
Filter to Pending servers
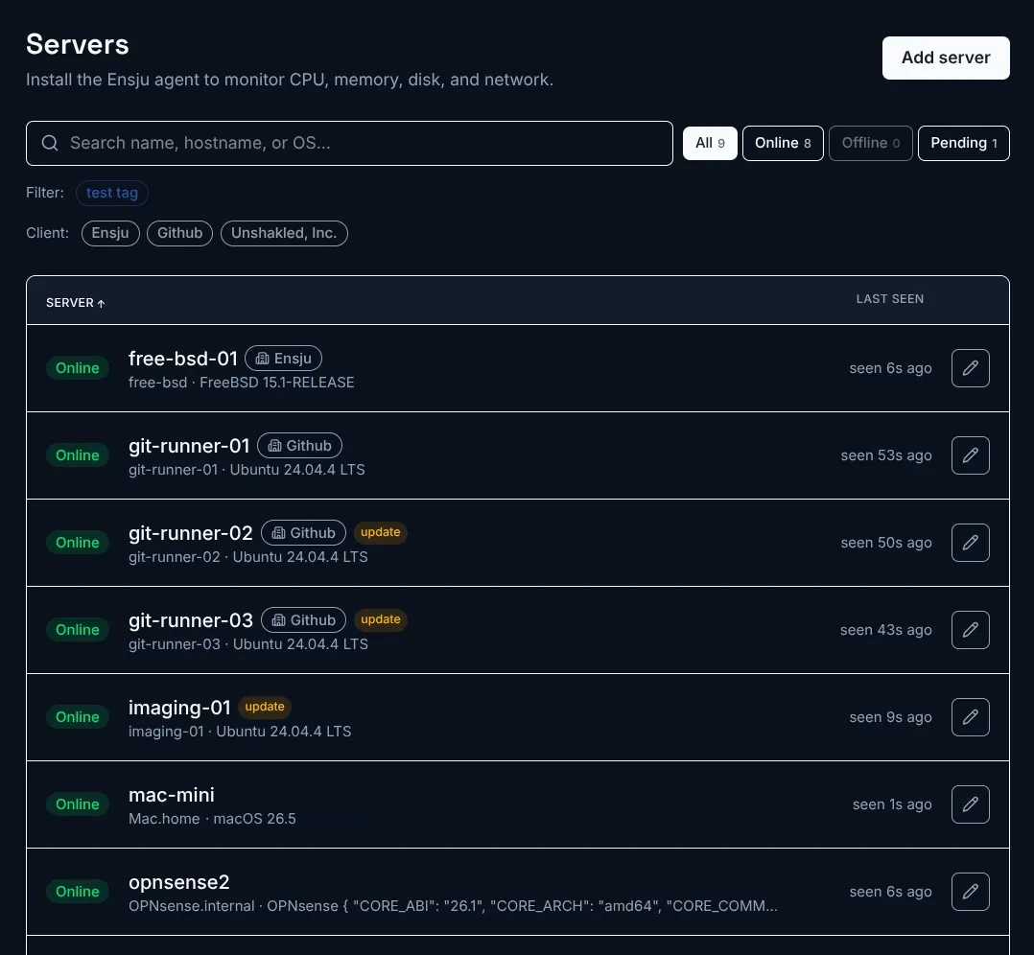(963, 143)
